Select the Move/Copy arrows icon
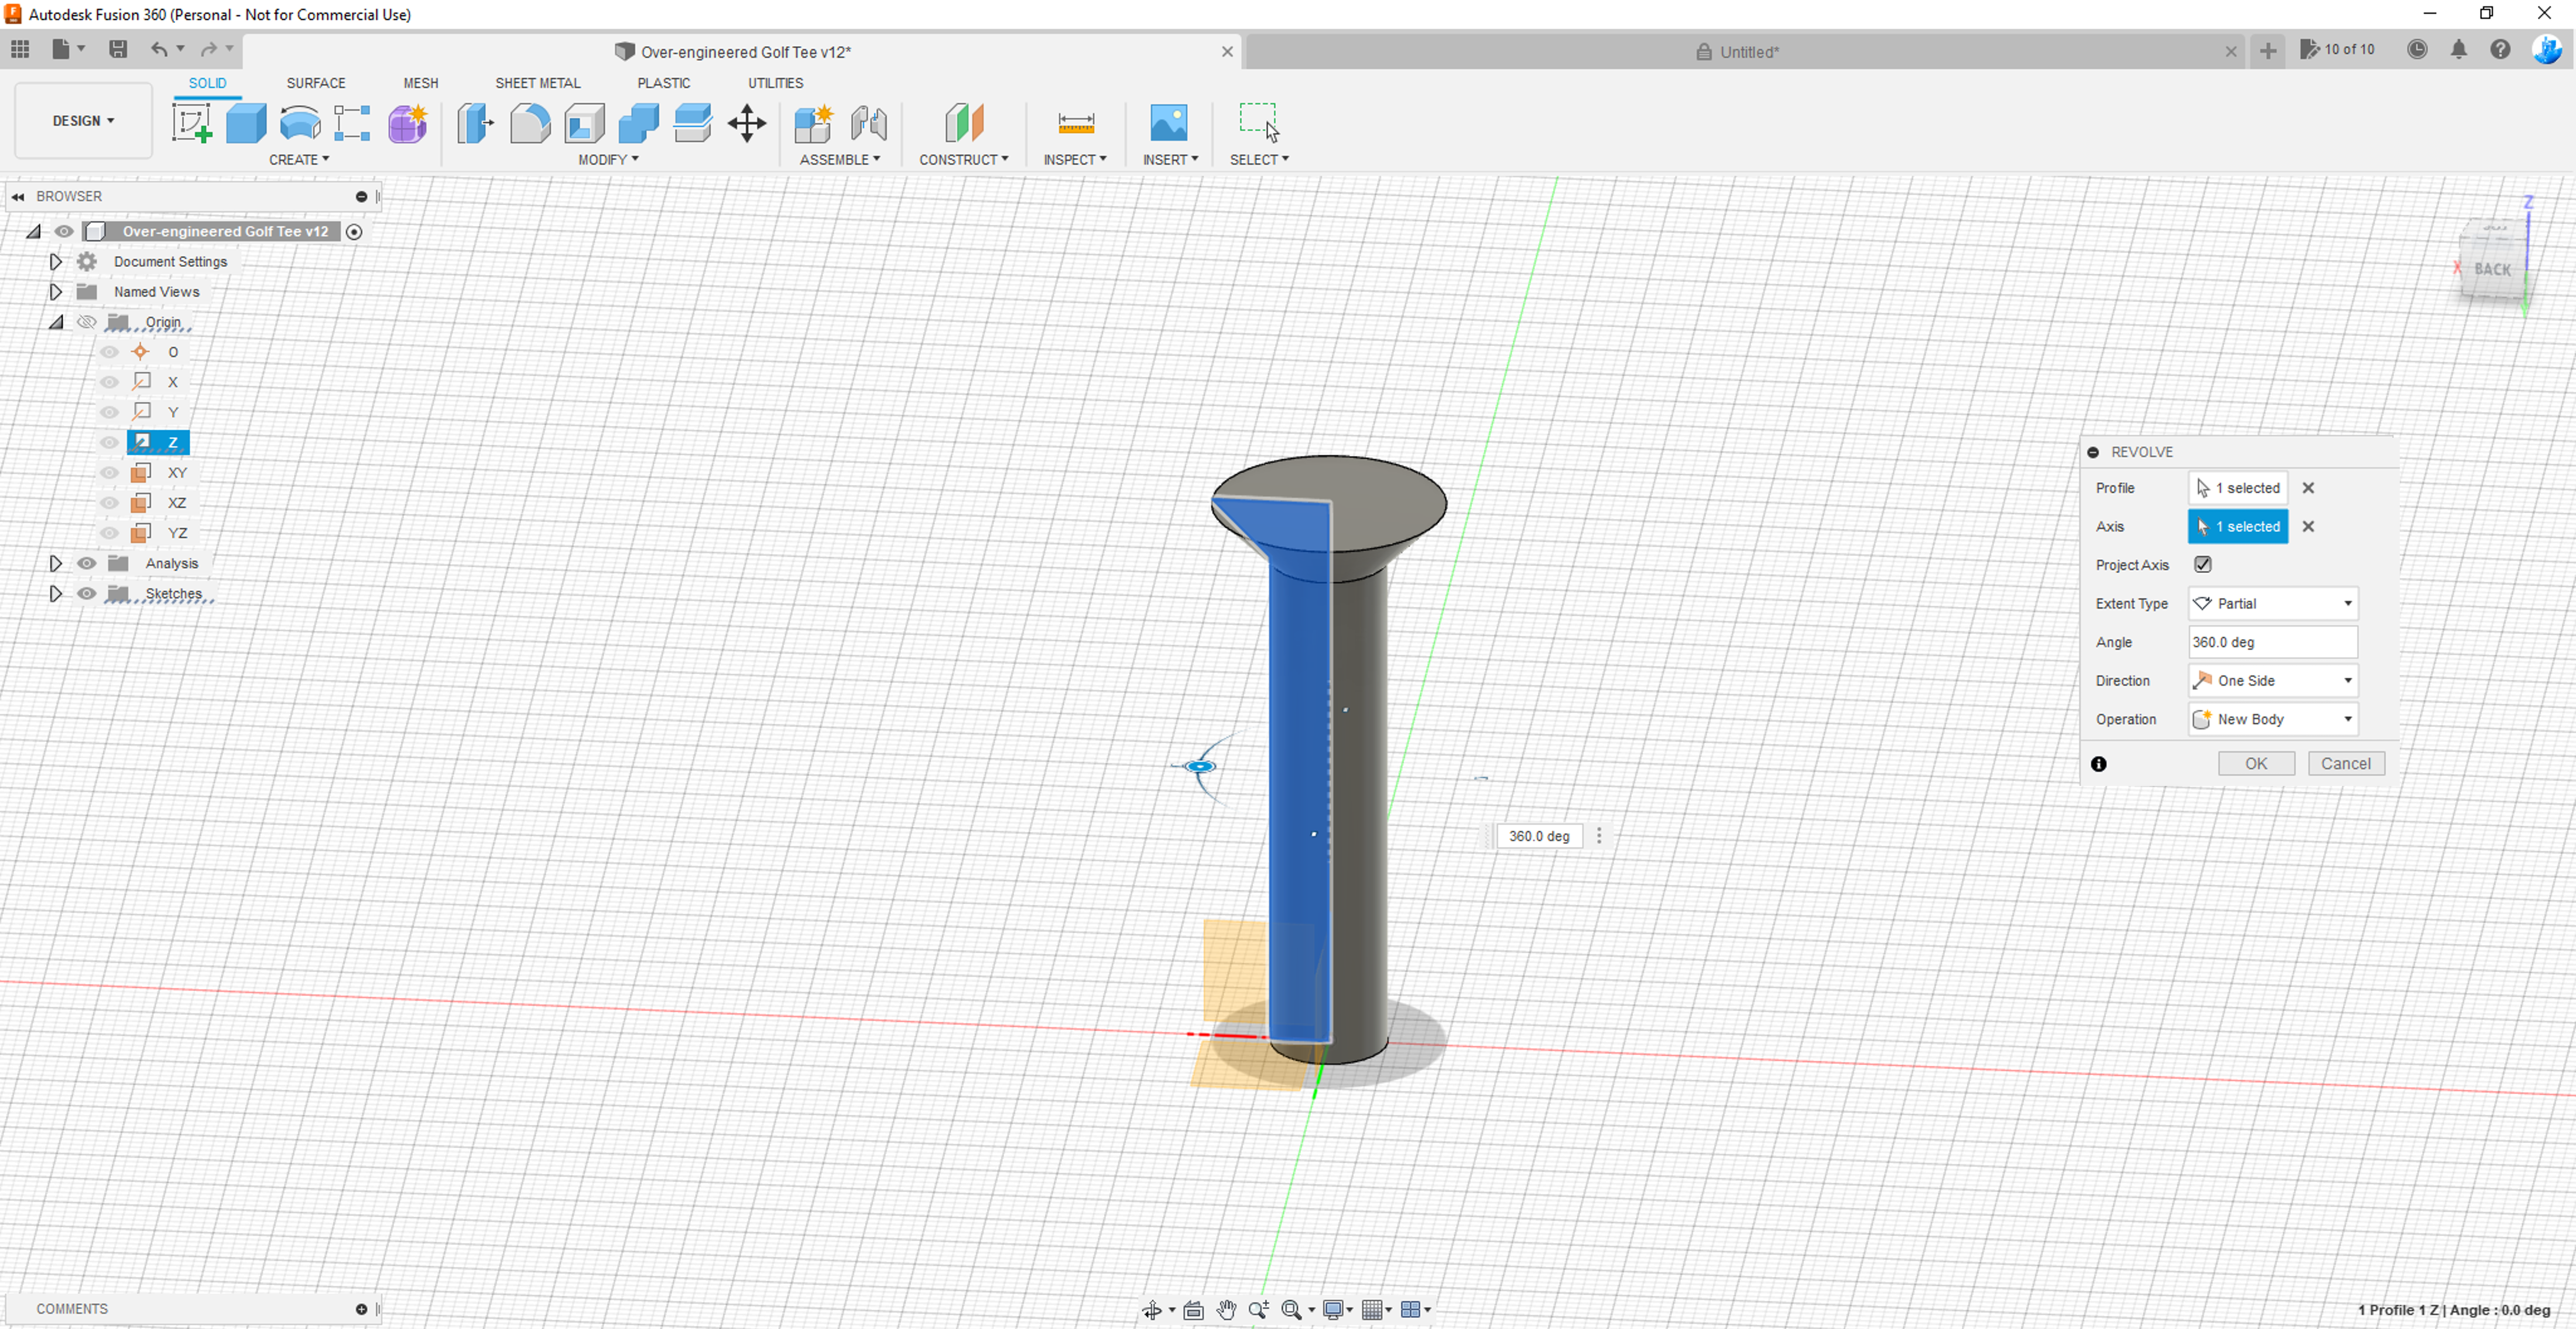2576x1329 pixels. (x=746, y=123)
